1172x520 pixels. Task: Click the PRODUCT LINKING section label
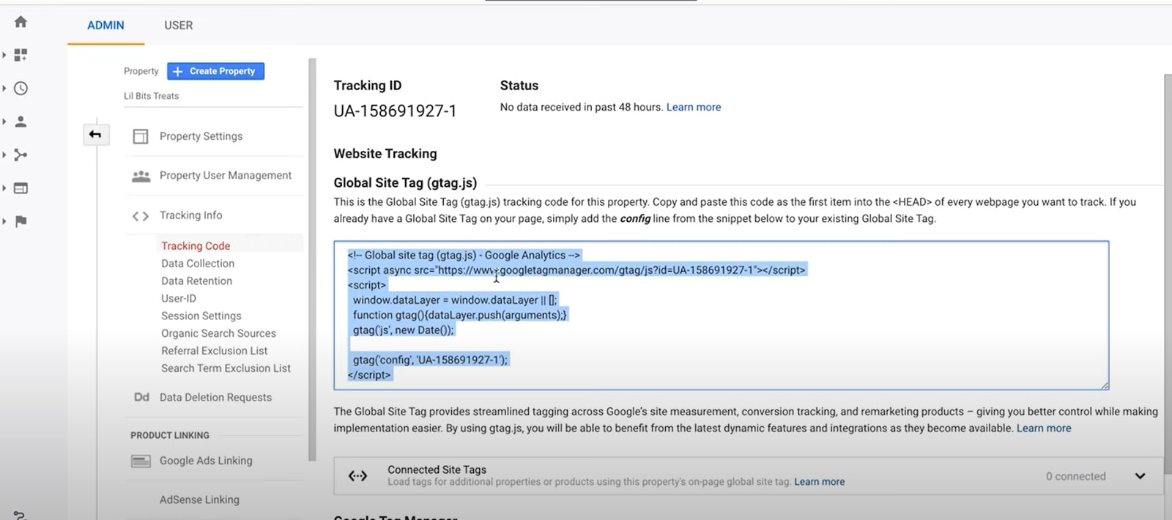170,435
